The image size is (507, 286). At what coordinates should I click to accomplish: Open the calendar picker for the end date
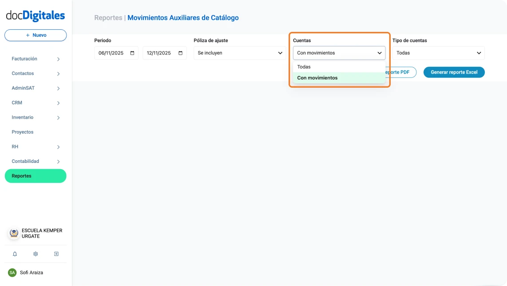pyautogui.click(x=179, y=52)
